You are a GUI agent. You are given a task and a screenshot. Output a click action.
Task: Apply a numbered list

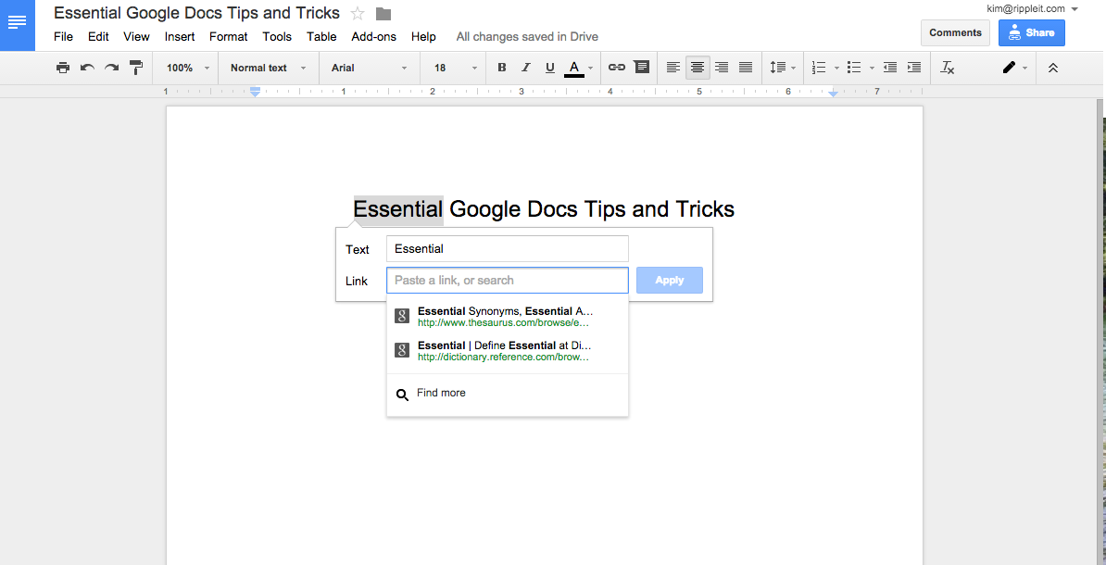click(x=819, y=68)
